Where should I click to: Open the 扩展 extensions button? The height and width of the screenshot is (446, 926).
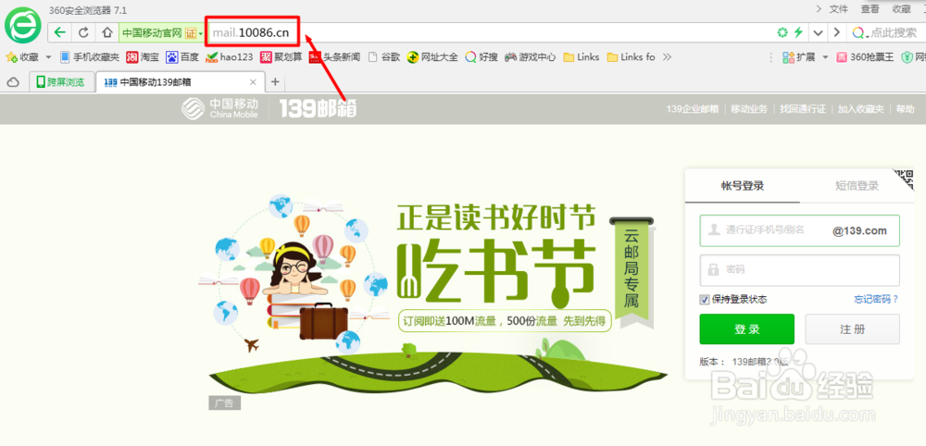pyautogui.click(x=798, y=57)
